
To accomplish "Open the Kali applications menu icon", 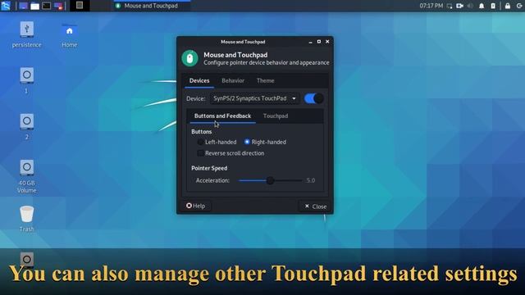I will click(6, 6).
